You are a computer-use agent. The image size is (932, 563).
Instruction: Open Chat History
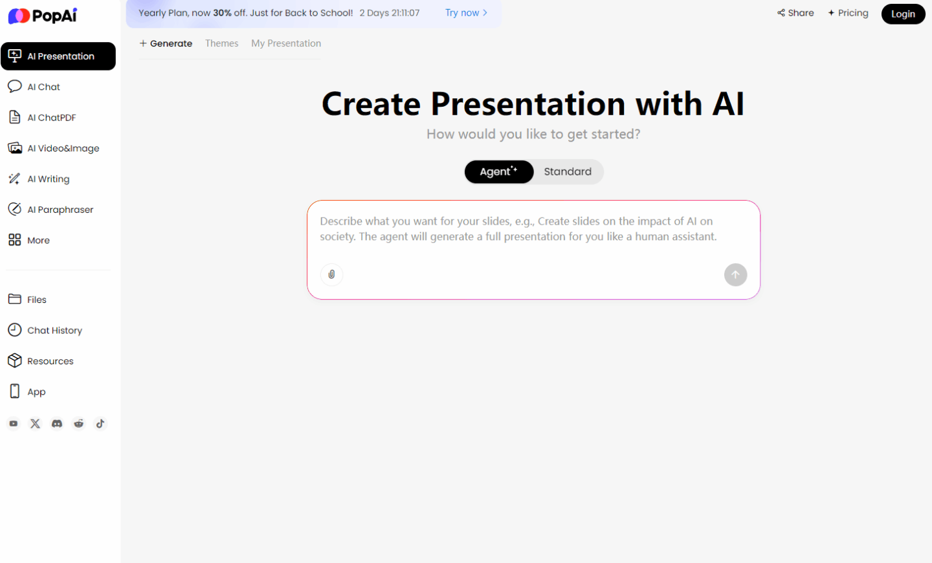coord(54,330)
